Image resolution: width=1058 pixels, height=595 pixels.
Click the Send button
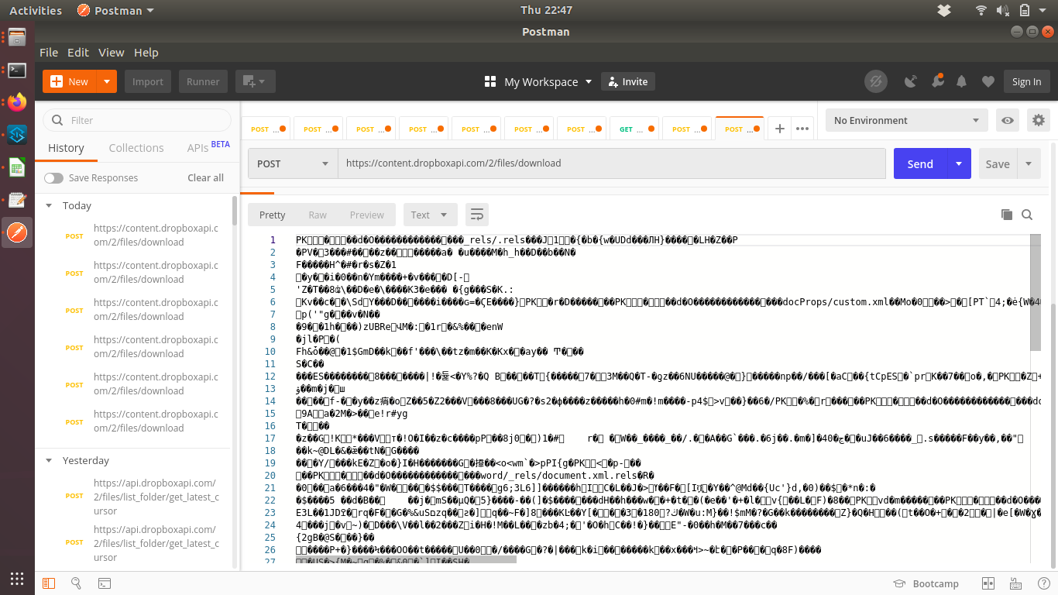click(920, 163)
